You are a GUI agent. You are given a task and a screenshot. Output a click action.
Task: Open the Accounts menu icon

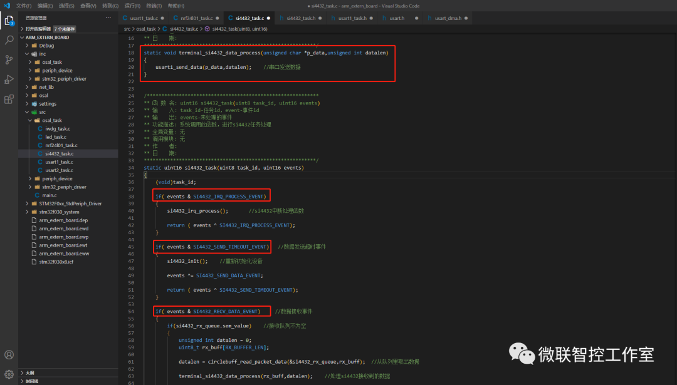click(x=9, y=355)
